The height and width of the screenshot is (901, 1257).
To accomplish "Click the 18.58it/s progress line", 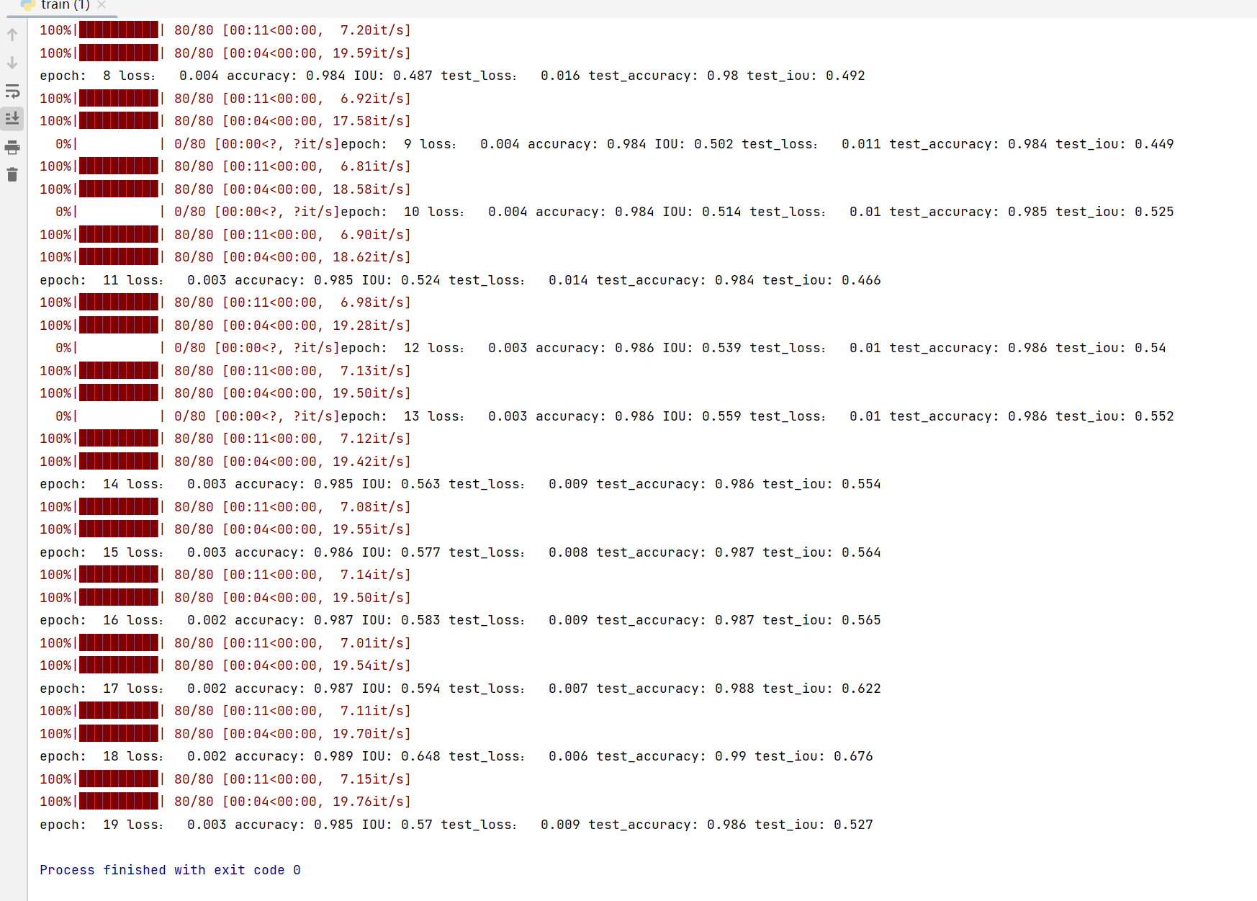I will pyautogui.click(x=225, y=189).
